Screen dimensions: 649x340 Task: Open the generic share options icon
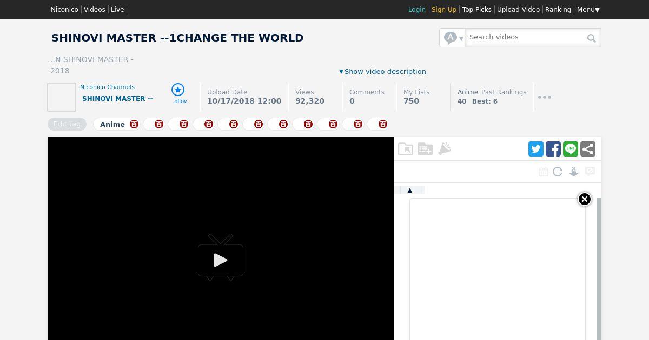588,149
